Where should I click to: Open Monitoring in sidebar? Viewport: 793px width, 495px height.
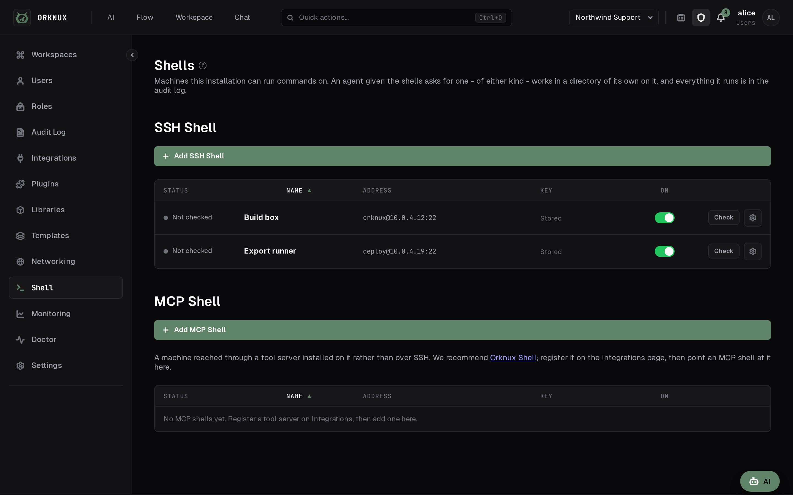(x=66, y=313)
